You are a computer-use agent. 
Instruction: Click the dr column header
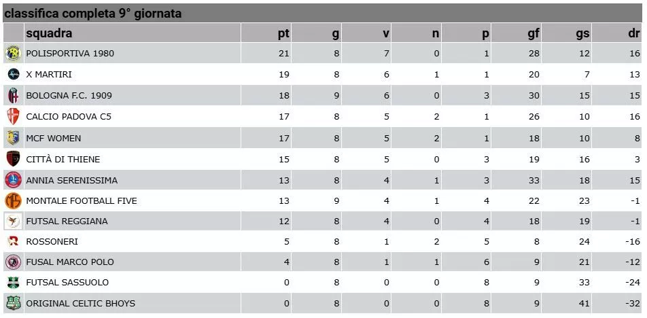[634, 33]
